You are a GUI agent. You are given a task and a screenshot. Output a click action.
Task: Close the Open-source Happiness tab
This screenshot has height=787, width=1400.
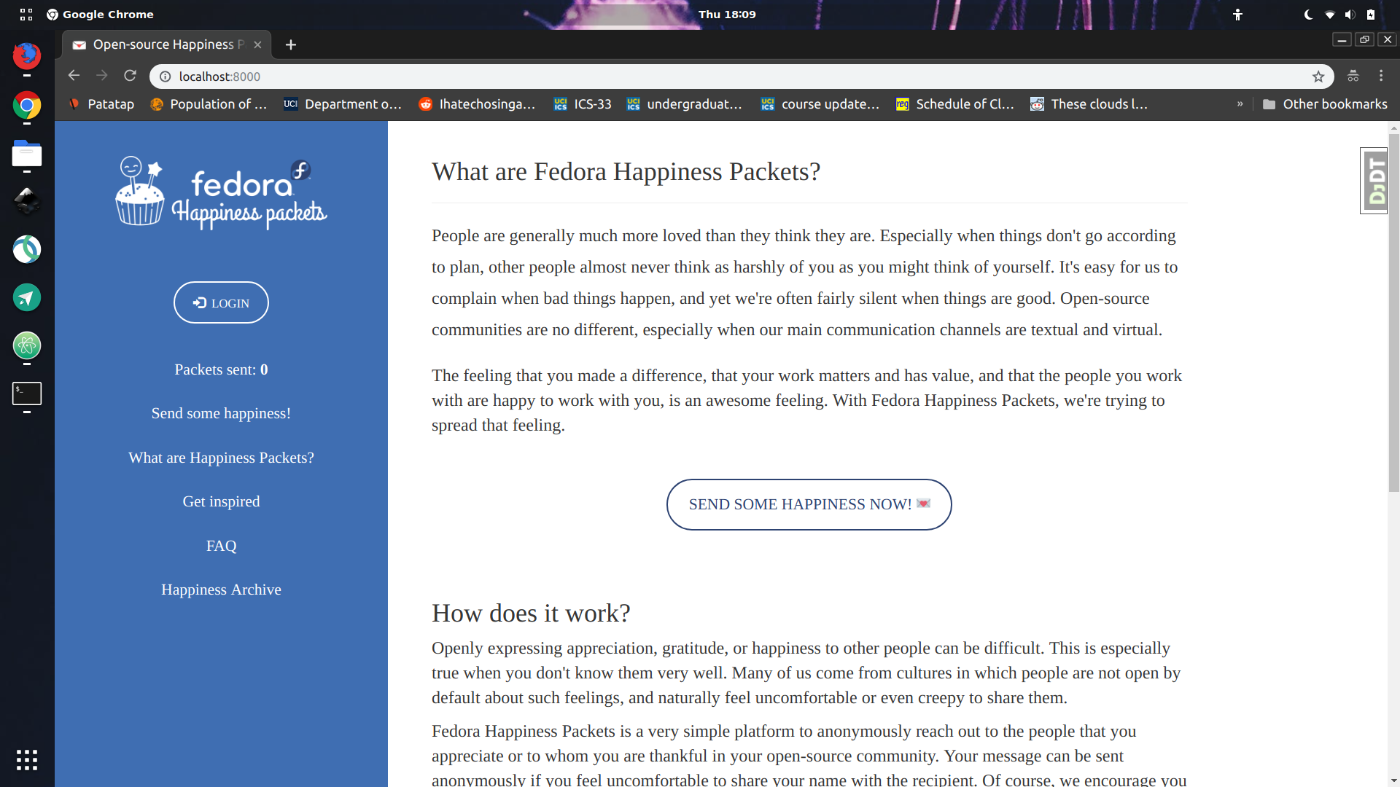pyautogui.click(x=257, y=44)
